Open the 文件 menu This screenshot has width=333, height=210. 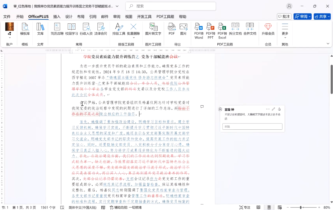(7, 17)
